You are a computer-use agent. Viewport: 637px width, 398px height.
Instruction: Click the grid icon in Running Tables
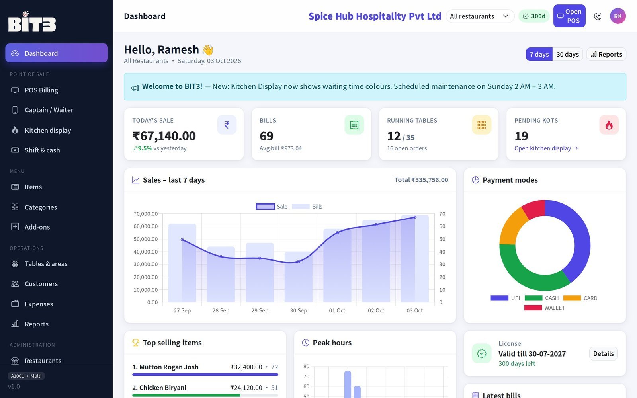pyautogui.click(x=482, y=125)
